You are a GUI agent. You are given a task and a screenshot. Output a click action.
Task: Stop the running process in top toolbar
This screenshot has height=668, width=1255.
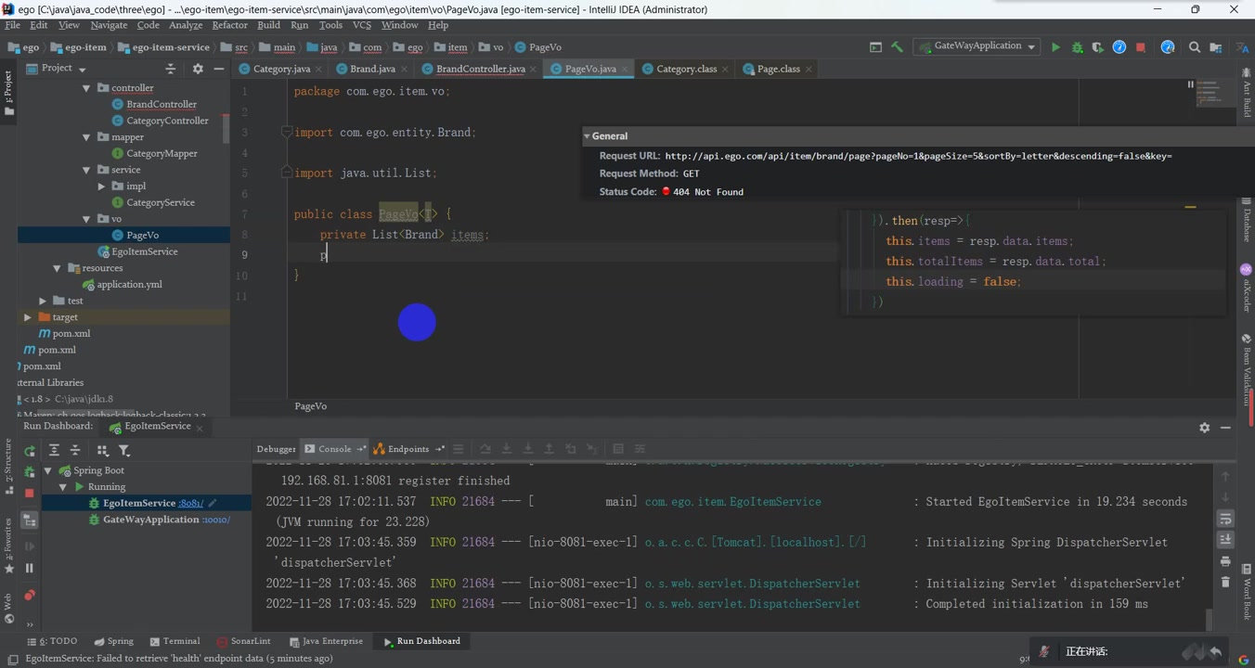[1141, 47]
